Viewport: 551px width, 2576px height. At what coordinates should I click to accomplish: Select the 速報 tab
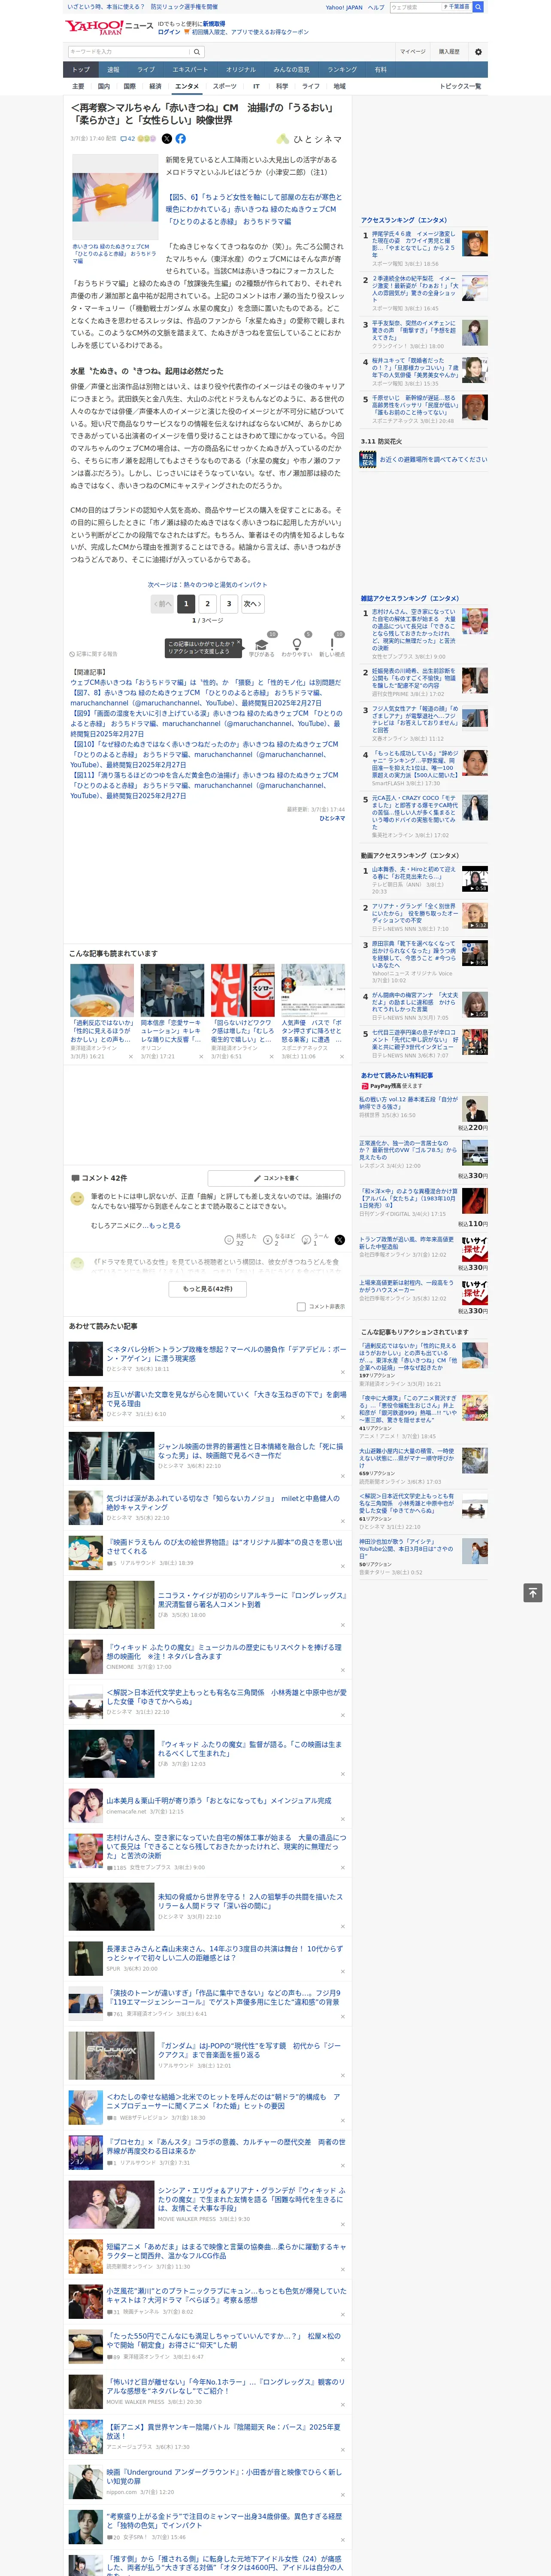pyautogui.click(x=113, y=69)
